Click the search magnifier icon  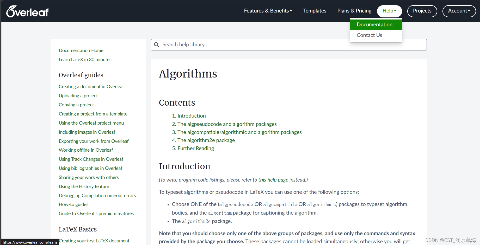tap(157, 45)
